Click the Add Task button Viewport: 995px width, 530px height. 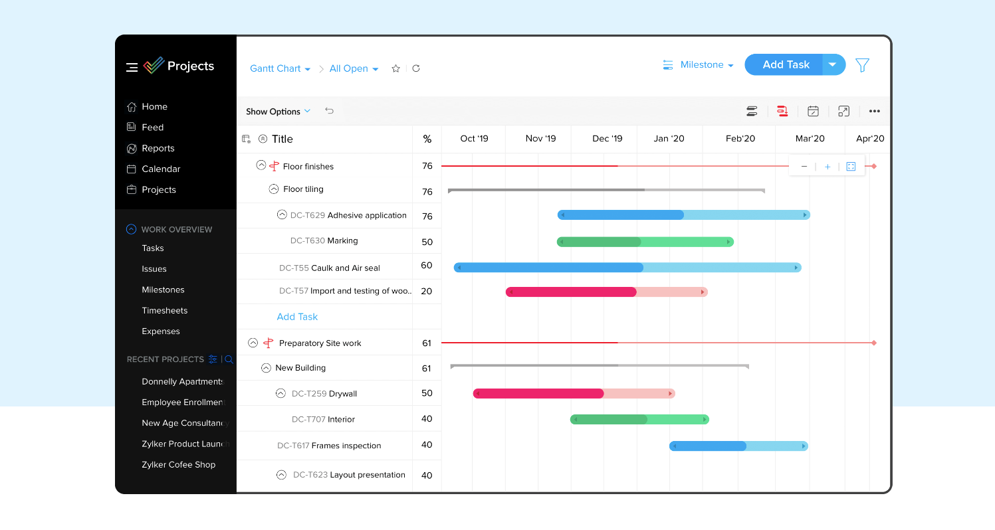coord(785,64)
